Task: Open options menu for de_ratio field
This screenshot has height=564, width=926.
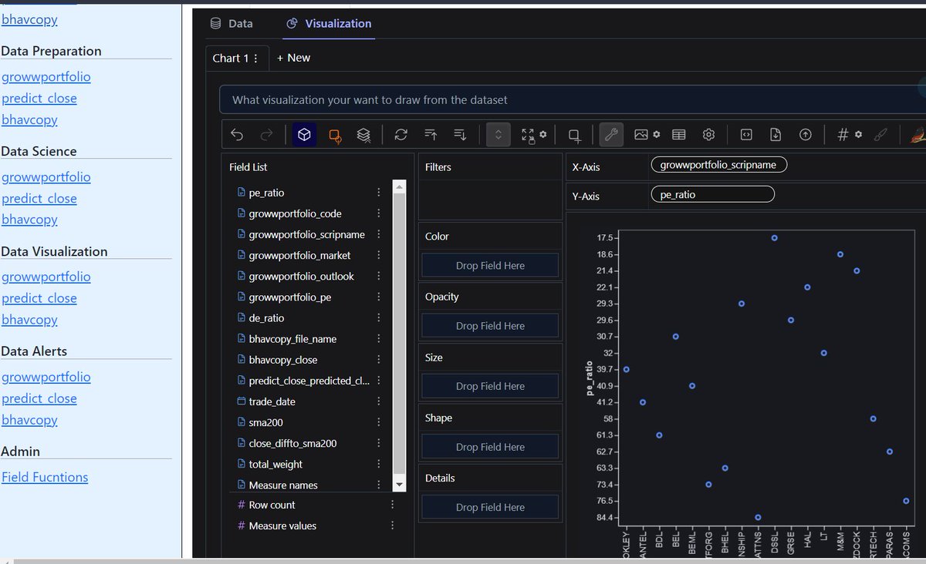Action: pyautogui.click(x=378, y=318)
